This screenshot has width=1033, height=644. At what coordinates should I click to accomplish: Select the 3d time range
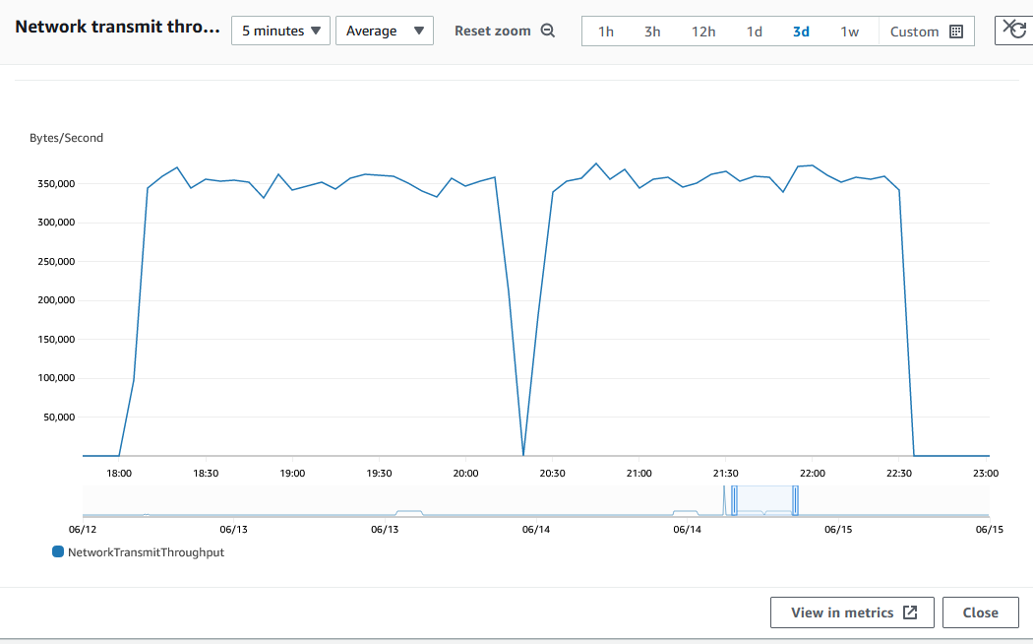pyautogui.click(x=801, y=32)
